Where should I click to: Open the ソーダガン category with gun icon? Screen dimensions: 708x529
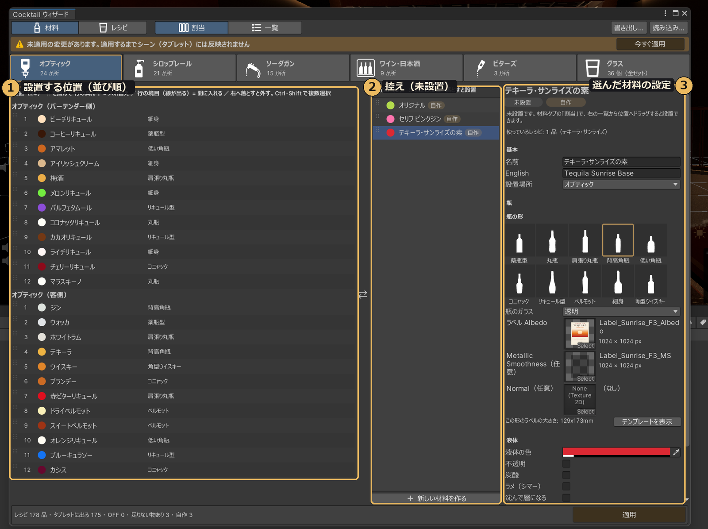(293, 68)
